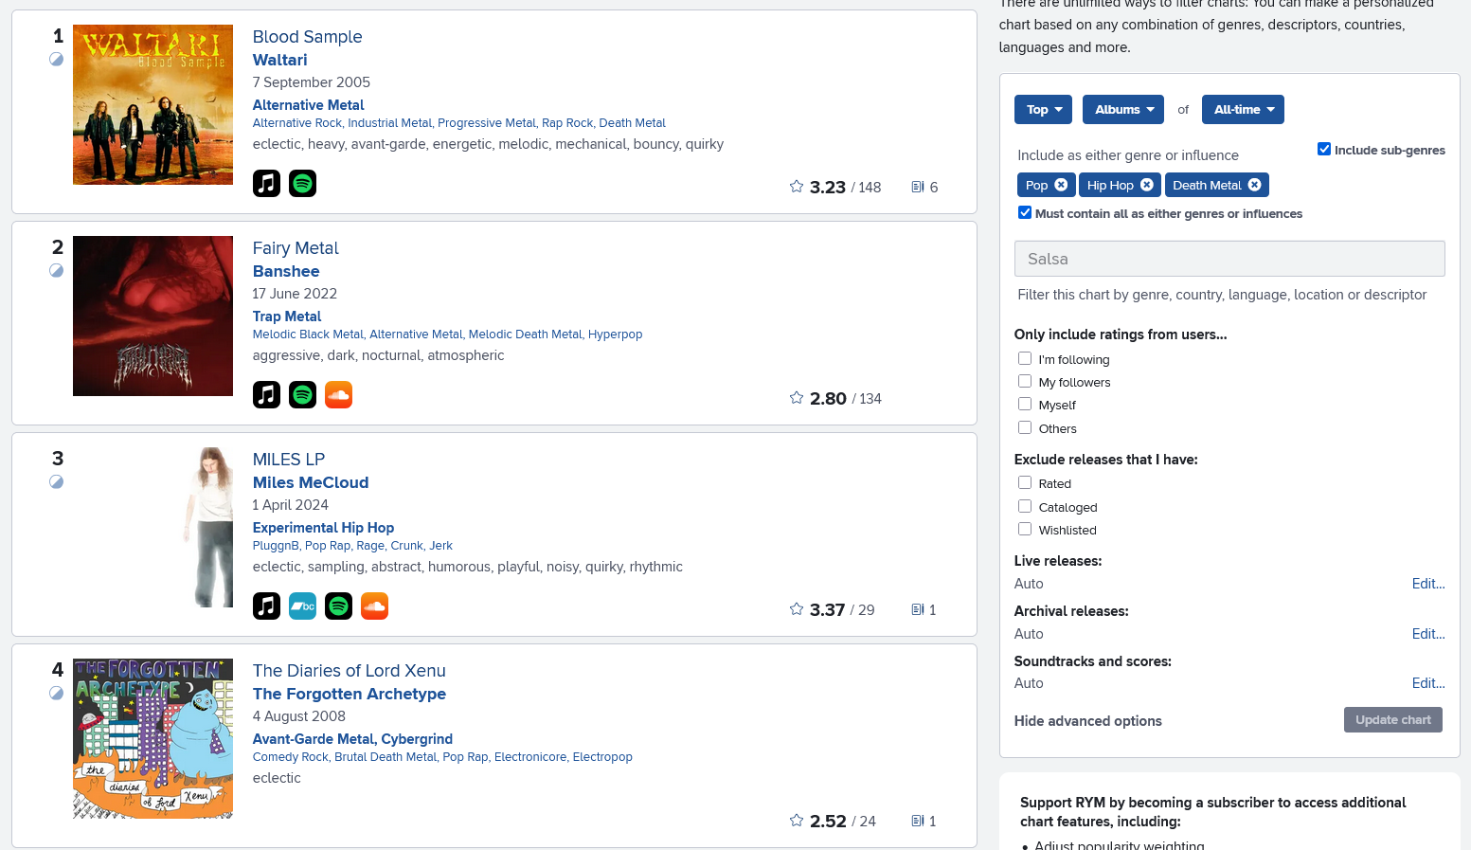Exclude Wishlisted releases checkbox

[1025, 529]
